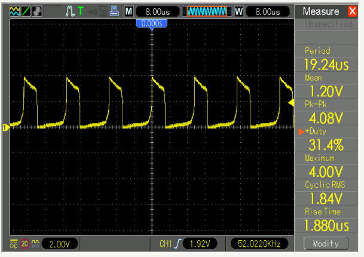Screen dimensions: 364x257
Task: Toggle the DC coupling indicator
Action: click(13, 244)
